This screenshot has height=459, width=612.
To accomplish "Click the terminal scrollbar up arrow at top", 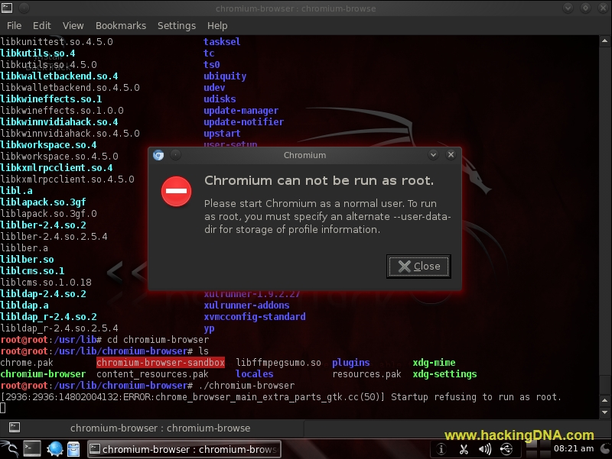I will [604, 41].
